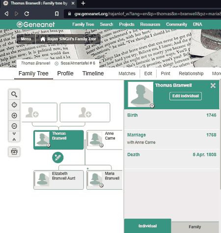Click the browser forward arrow
This screenshot has height=233, width=221.
[16, 14]
